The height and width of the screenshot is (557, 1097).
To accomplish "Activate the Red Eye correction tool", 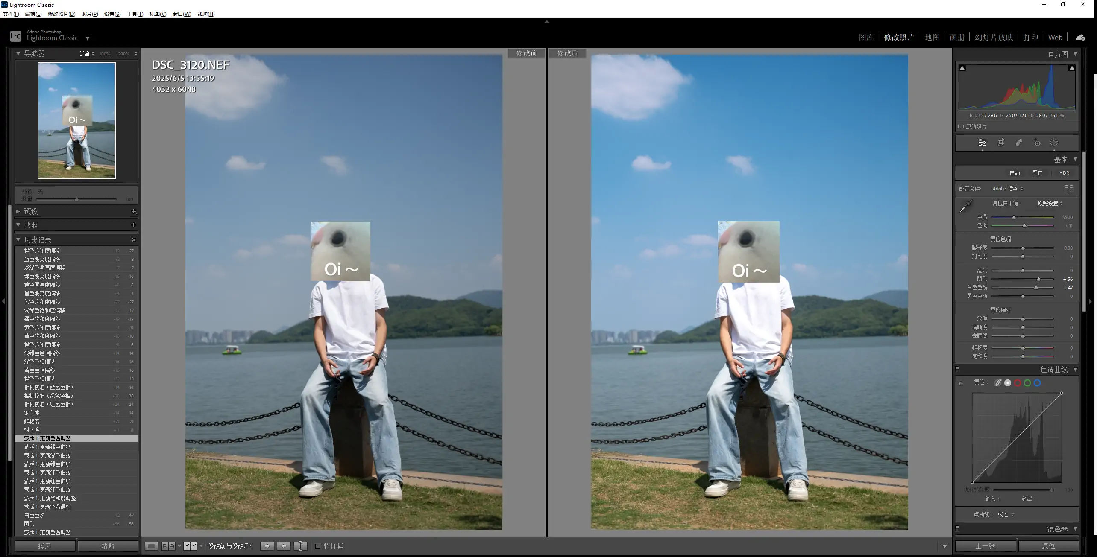I will pyautogui.click(x=1037, y=143).
